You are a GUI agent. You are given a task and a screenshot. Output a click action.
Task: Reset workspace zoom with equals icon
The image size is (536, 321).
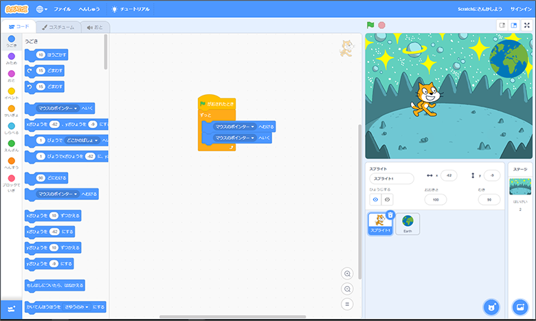pyautogui.click(x=348, y=304)
